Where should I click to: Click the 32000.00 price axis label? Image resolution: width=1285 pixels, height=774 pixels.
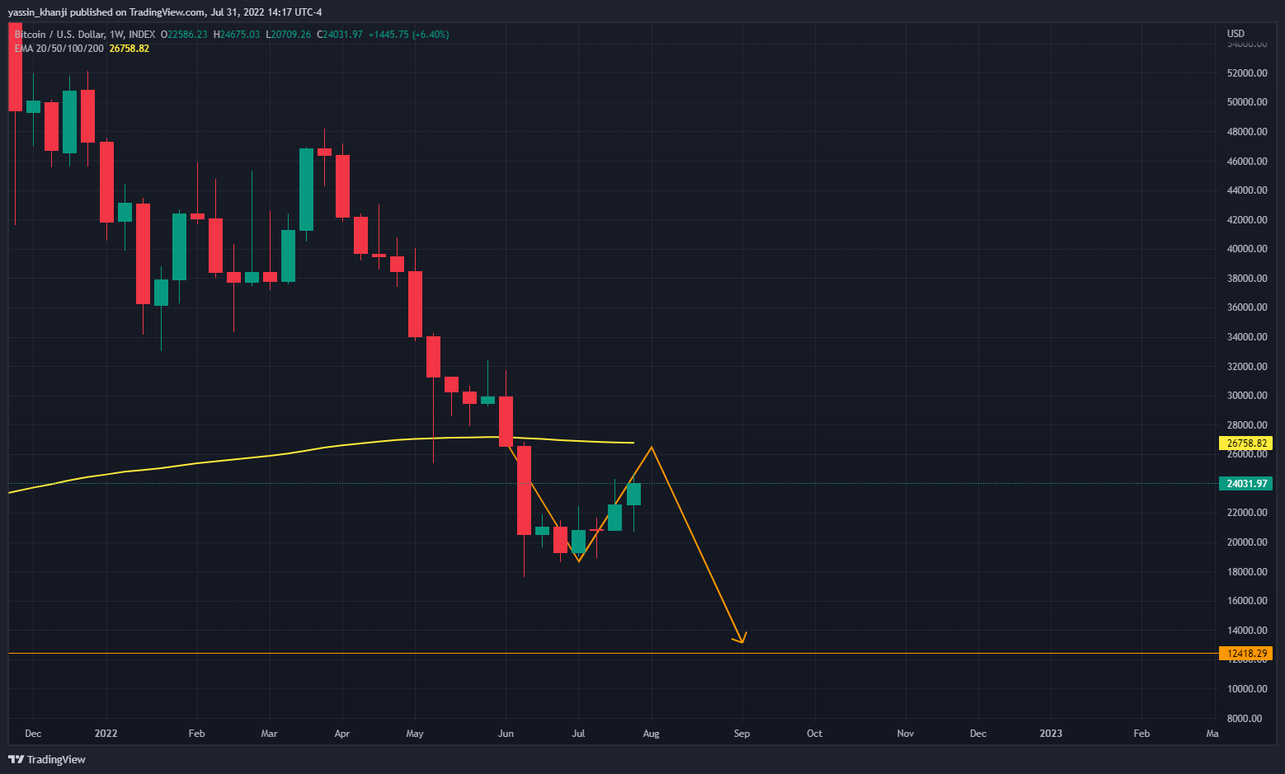coord(1247,367)
